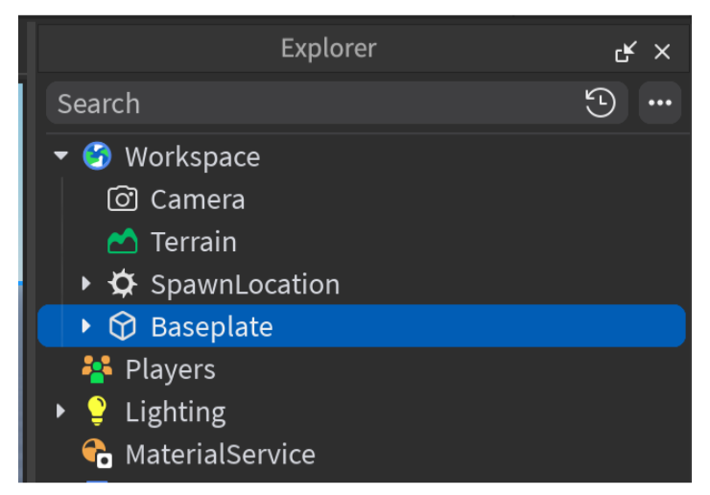The image size is (710, 495).
Task: Click the SpawnLocation gear icon
Action: pyautogui.click(x=122, y=284)
